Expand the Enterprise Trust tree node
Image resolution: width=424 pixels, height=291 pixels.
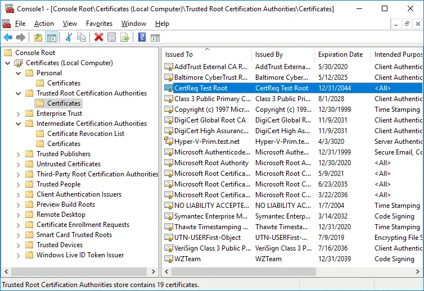(18, 113)
